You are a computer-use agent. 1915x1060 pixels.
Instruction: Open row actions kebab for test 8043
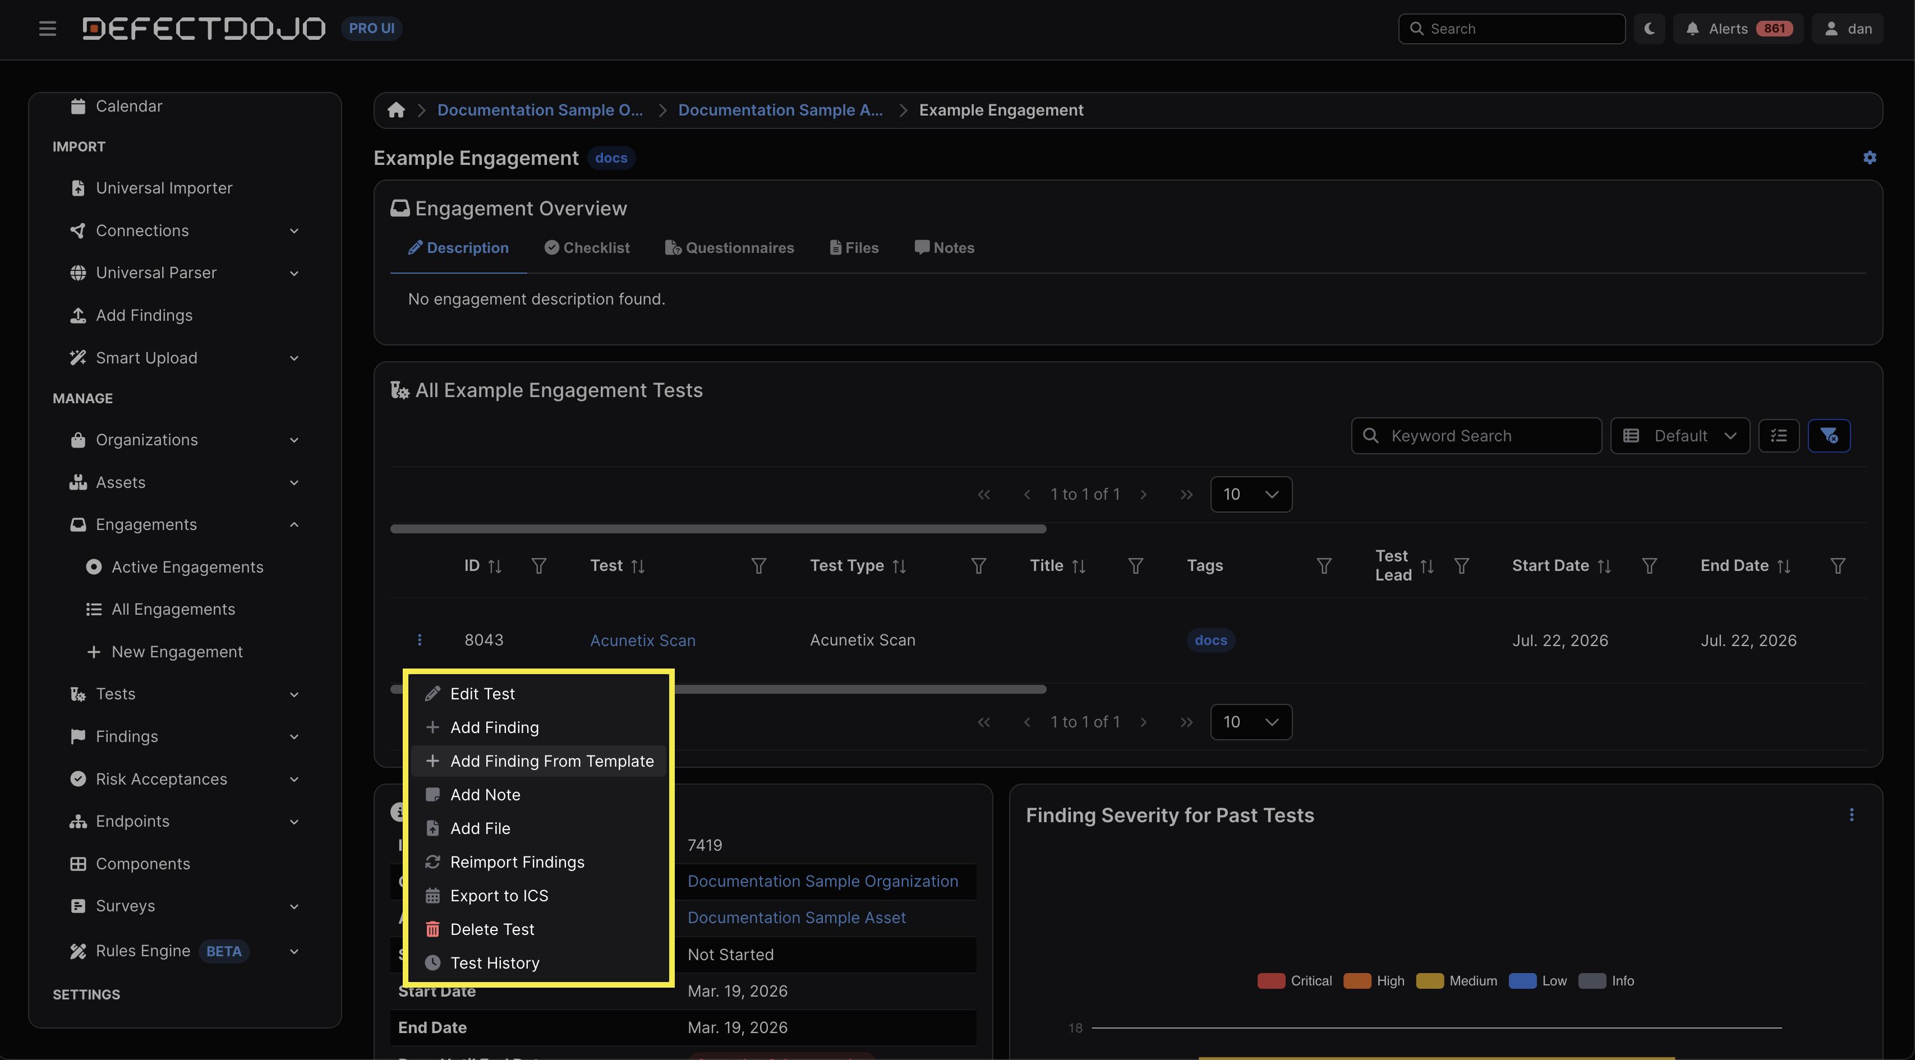(419, 640)
